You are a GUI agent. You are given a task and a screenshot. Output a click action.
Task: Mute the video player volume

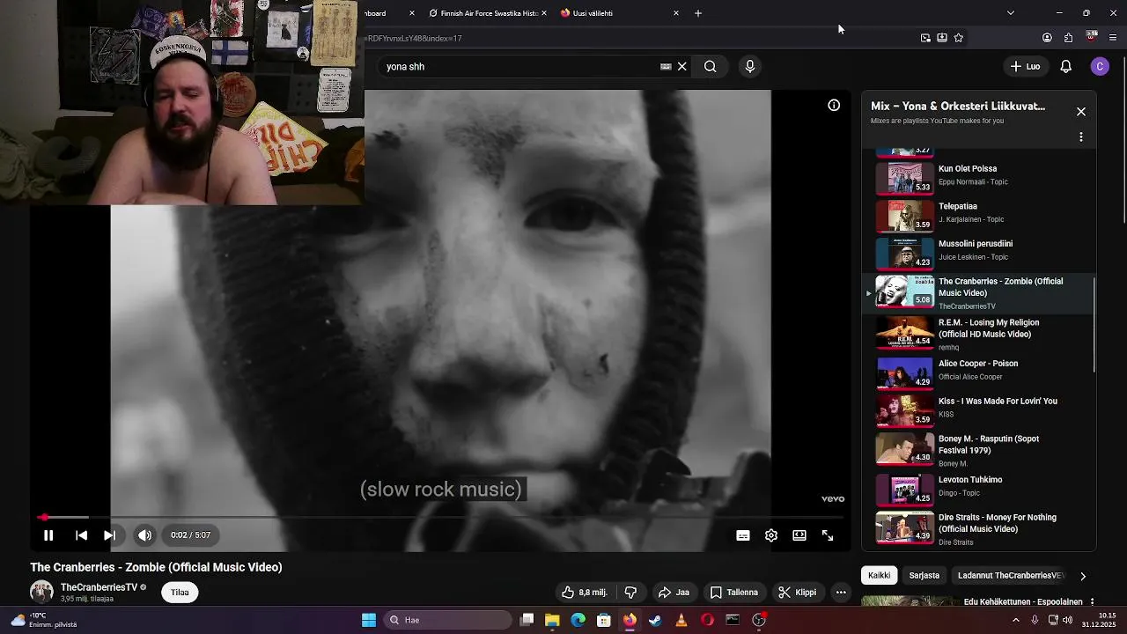[145, 535]
